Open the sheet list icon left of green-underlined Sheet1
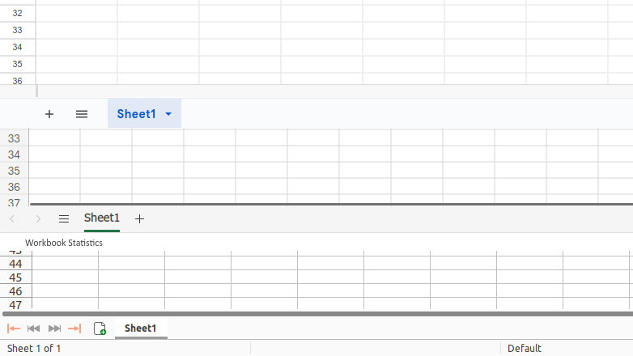Image resolution: width=633 pixels, height=356 pixels. [64, 218]
